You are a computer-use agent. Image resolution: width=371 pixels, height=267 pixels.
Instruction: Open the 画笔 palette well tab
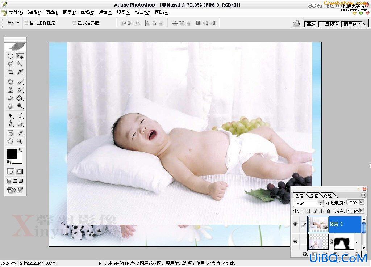click(x=311, y=24)
